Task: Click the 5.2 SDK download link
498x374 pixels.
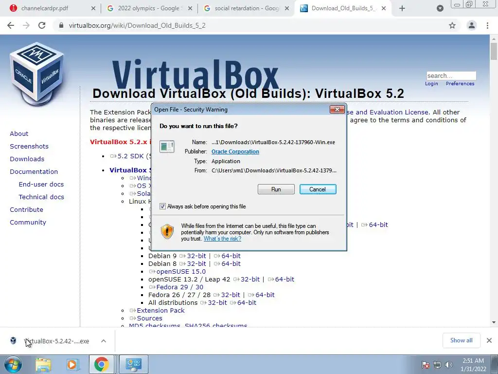Action: (x=130, y=156)
